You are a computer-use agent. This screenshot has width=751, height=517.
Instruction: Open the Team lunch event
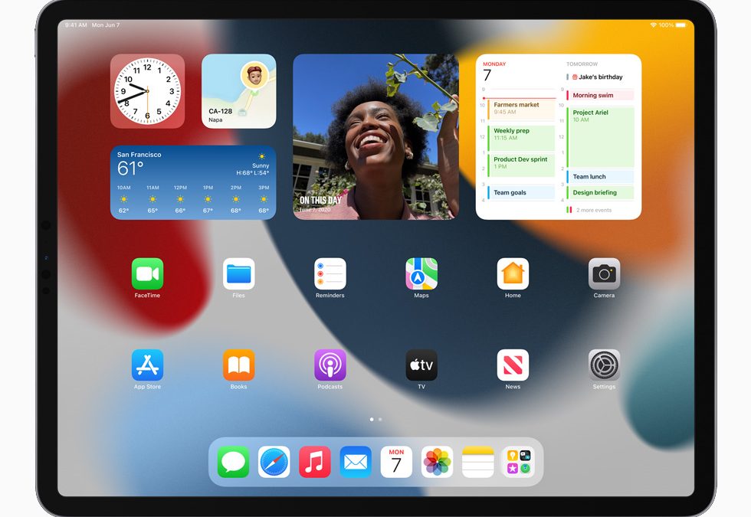click(600, 177)
